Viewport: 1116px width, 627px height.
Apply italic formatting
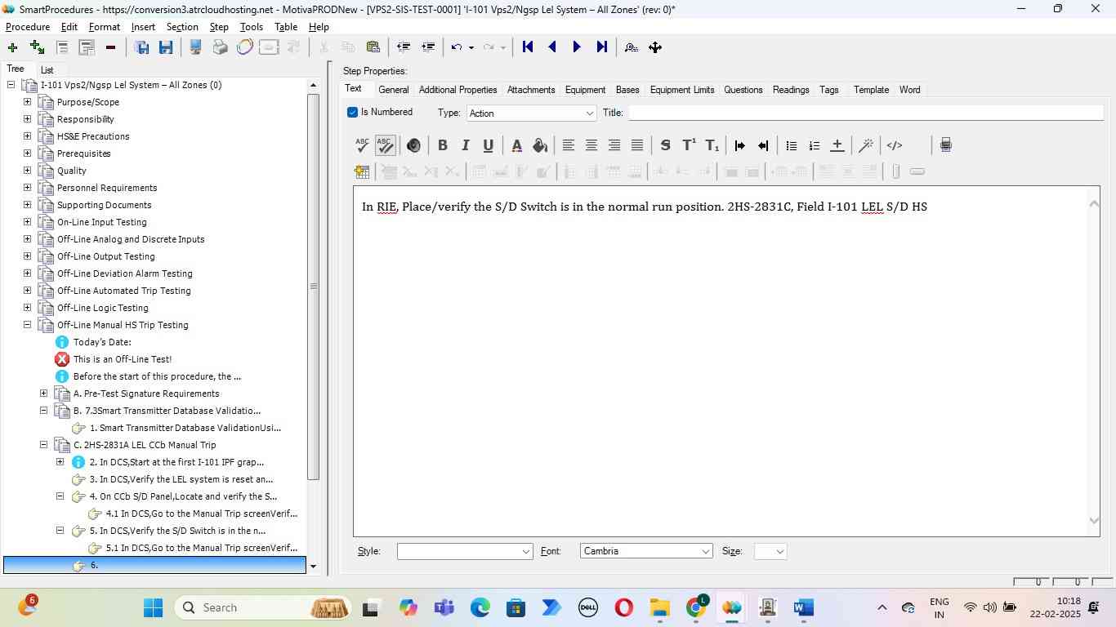pyautogui.click(x=465, y=145)
